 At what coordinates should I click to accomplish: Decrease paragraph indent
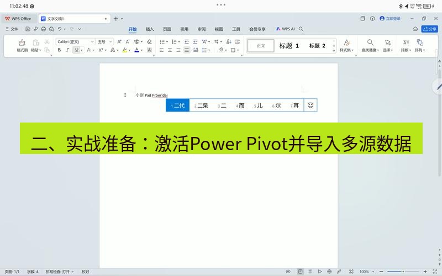[x=187, y=42]
